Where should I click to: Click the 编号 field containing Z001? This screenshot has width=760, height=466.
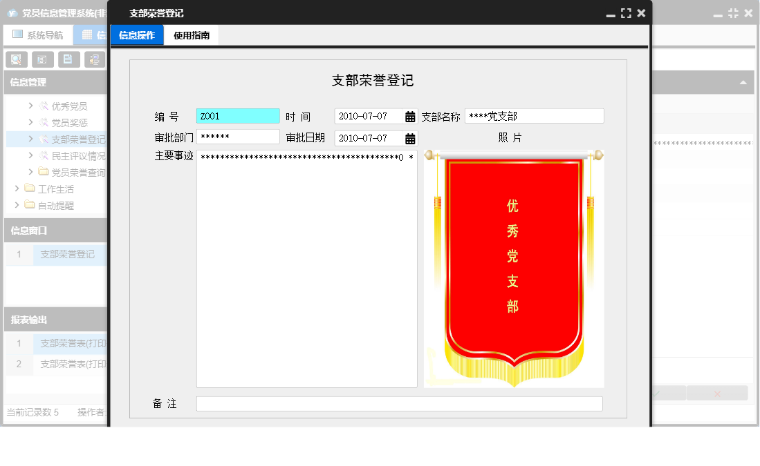click(238, 116)
